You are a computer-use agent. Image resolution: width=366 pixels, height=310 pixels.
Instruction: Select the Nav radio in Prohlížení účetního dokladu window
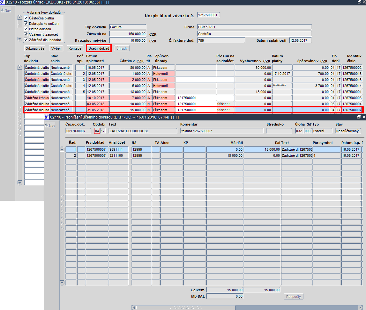(47, 126)
